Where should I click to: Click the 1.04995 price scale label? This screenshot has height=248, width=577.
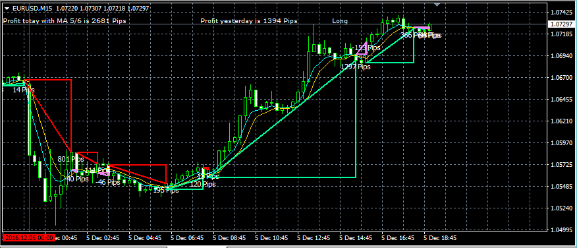[561, 230]
